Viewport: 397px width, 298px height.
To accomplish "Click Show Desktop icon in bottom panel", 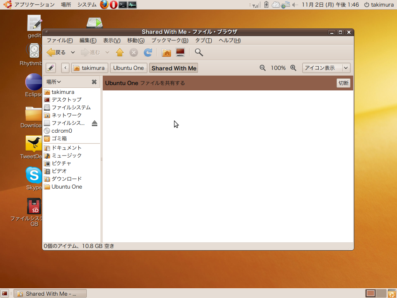I will click(x=5, y=294).
